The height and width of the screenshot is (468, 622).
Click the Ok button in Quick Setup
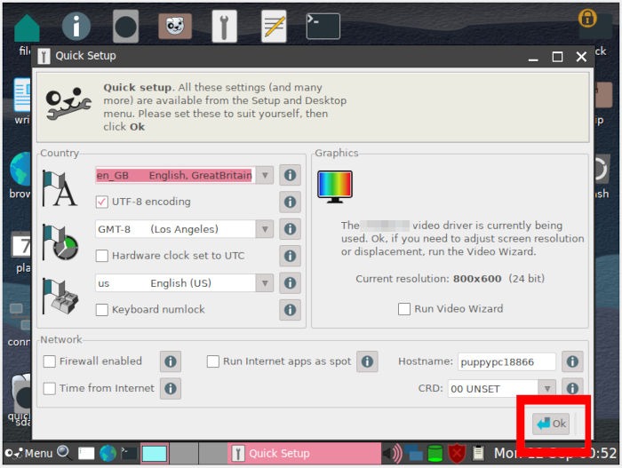[551, 424]
